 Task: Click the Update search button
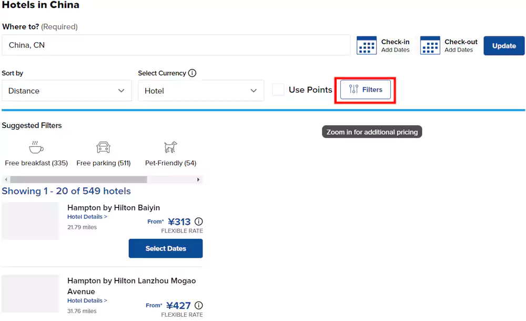pos(504,46)
